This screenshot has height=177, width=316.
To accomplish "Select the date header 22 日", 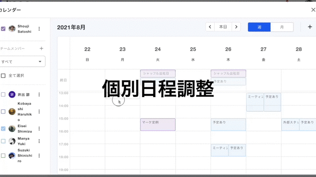I will pyautogui.click(x=87, y=54).
